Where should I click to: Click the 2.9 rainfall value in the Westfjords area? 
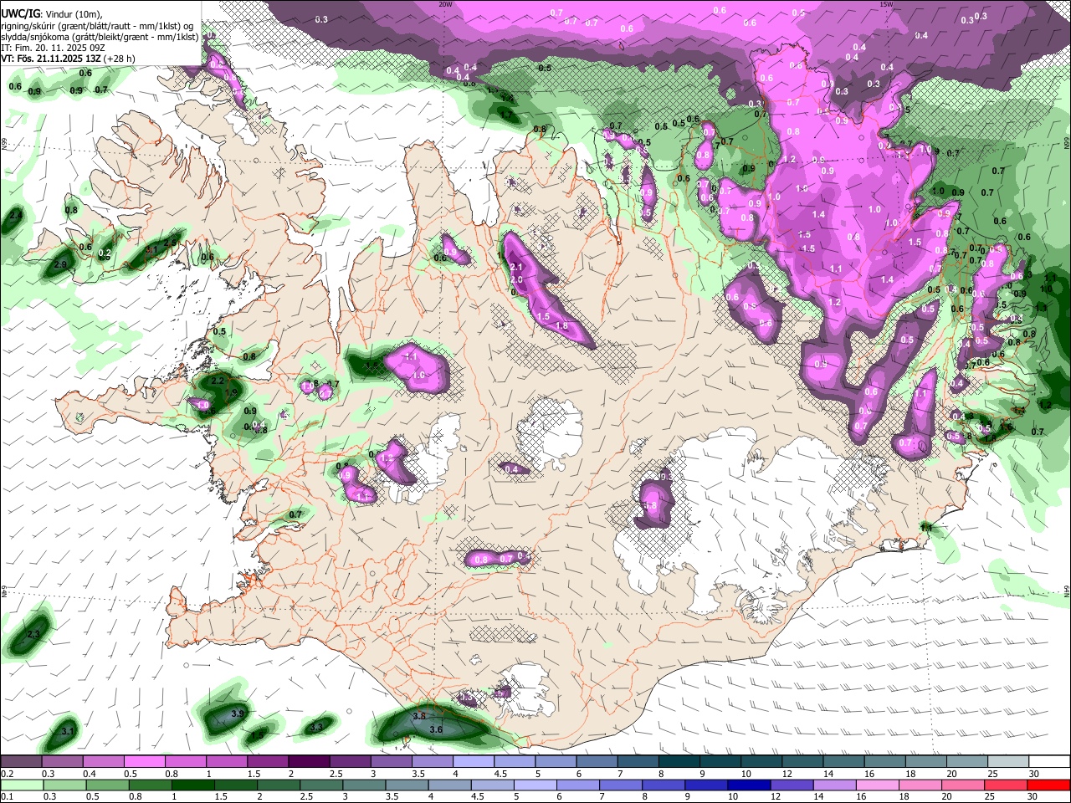[x=59, y=264]
